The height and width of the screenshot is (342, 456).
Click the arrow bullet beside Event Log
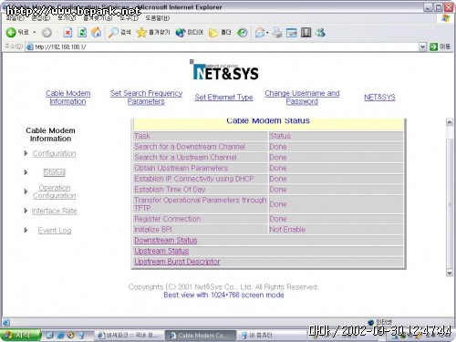(x=26, y=230)
